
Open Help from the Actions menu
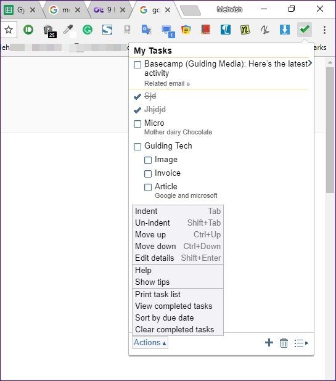(178, 270)
